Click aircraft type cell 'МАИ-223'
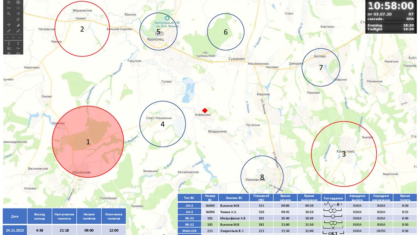 [189, 231]
